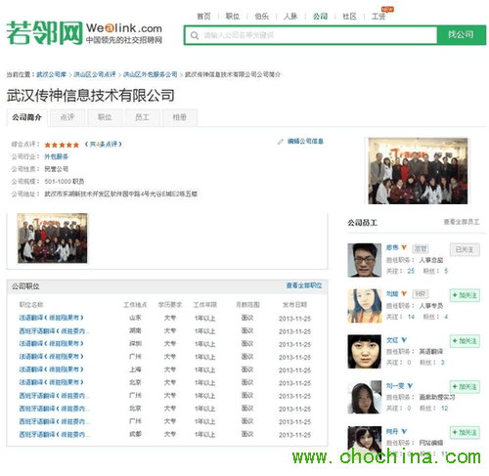
Task: Click the magnifier icon in search box
Action: tap(195, 35)
